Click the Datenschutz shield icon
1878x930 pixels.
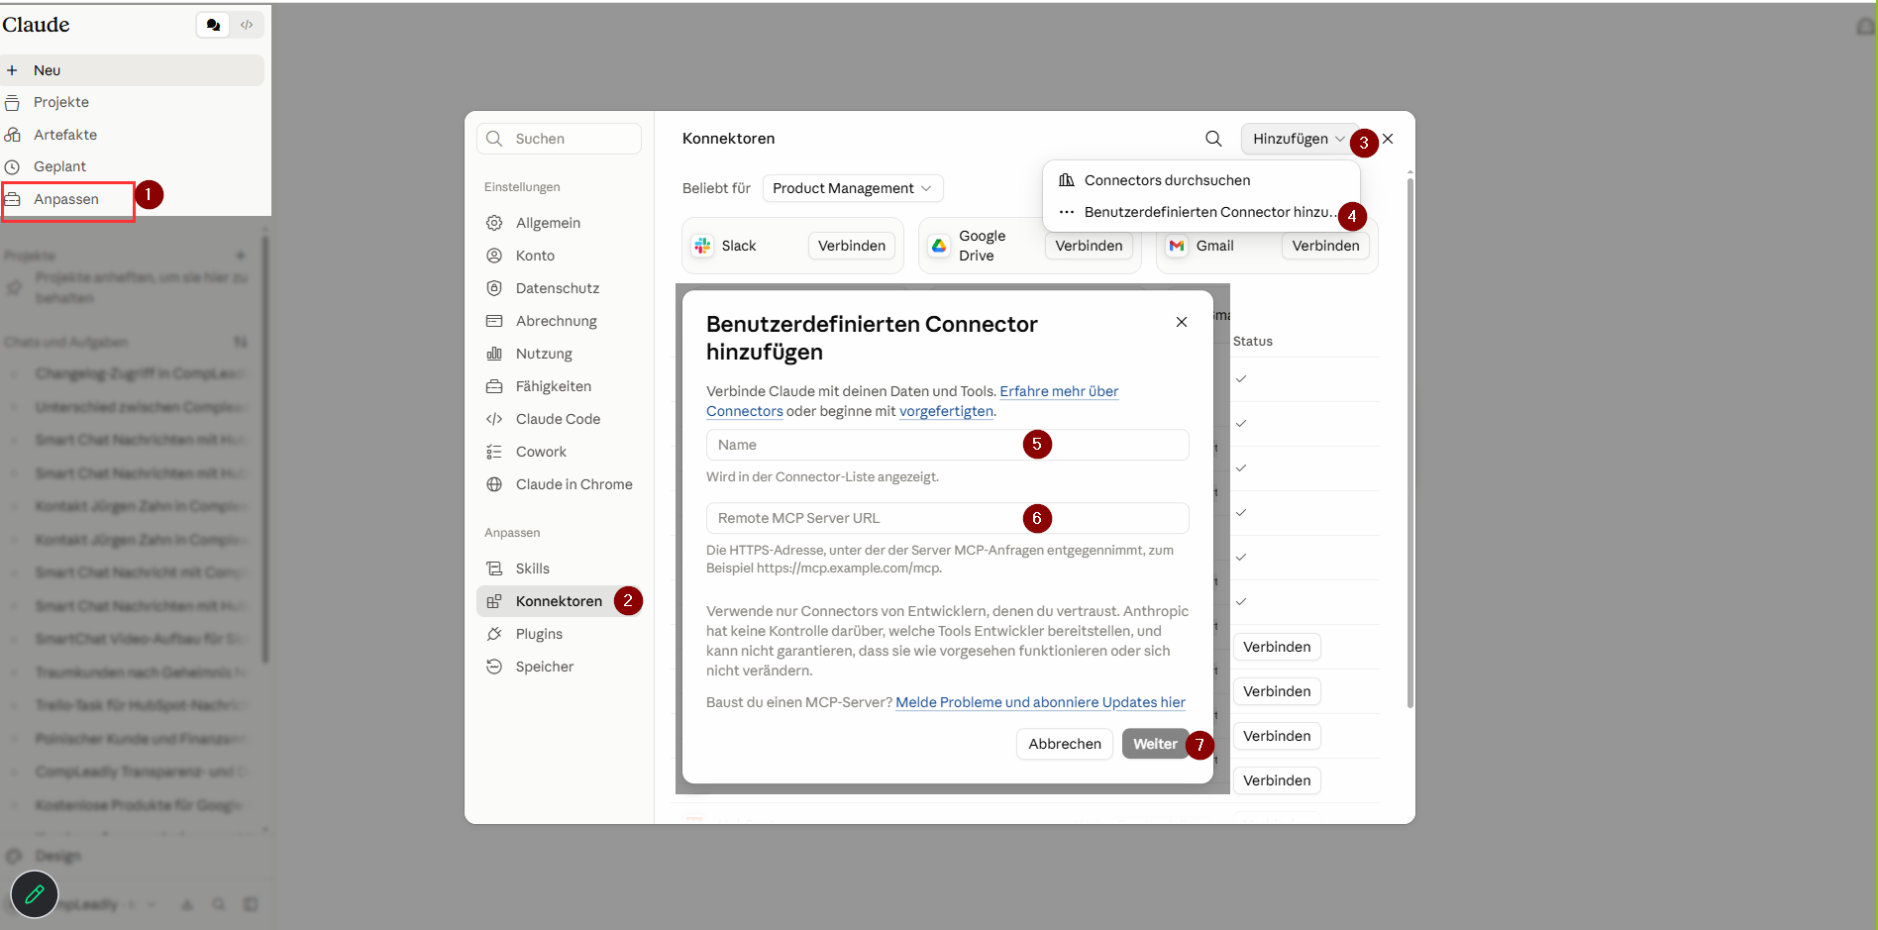(494, 288)
